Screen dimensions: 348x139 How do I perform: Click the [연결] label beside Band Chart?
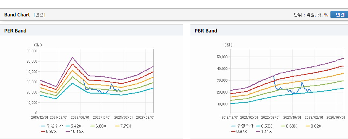(40, 15)
